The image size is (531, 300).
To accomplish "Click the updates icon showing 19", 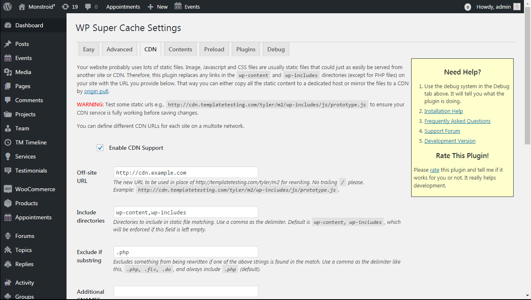I will [x=65, y=7].
